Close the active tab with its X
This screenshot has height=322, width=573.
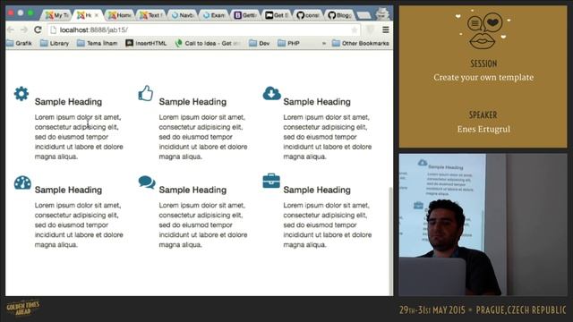coord(96,15)
